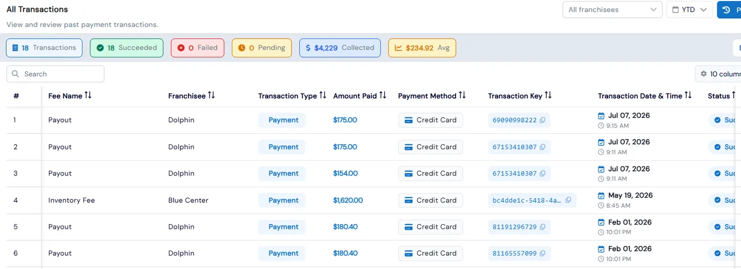Sort by Transaction Date & Time arrows
Image resolution: width=741 pixels, height=269 pixels.
(688, 95)
